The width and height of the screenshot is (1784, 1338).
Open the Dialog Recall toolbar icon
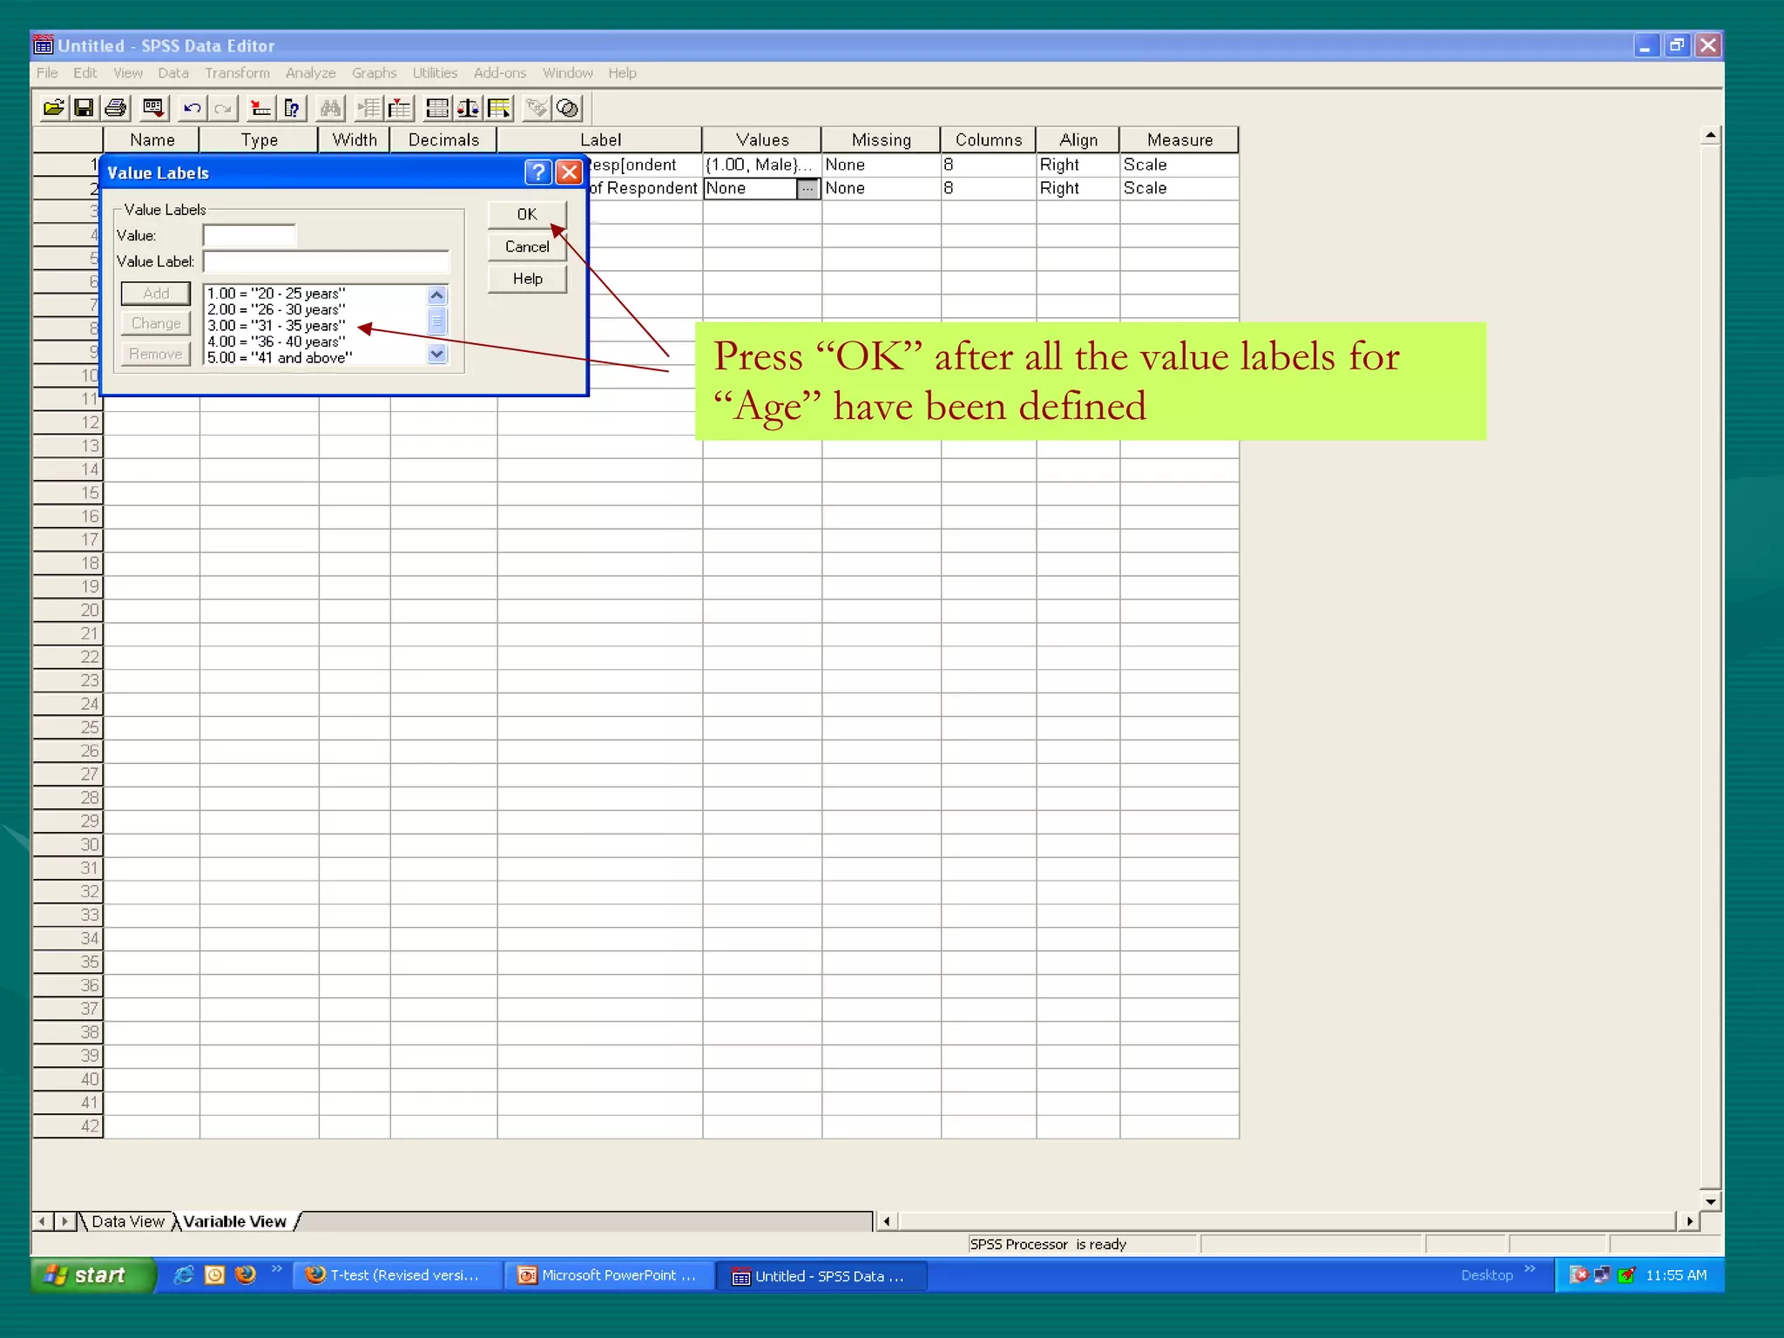point(153,108)
